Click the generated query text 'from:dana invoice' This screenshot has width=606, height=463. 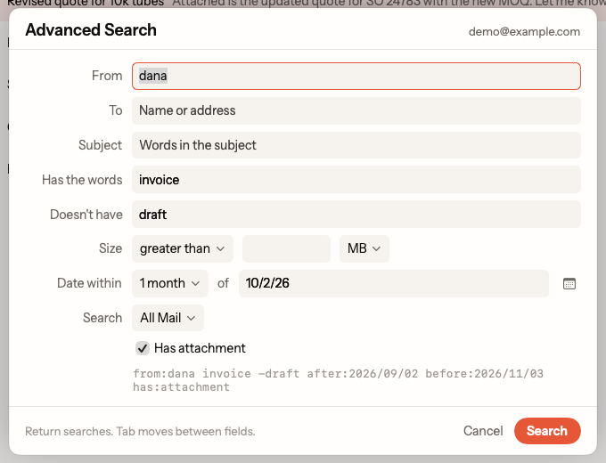192,373
